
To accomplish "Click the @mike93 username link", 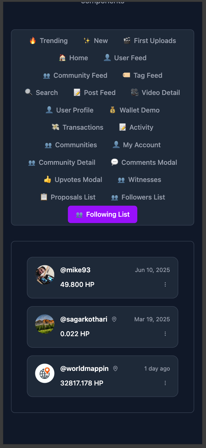I will (75, 270).
